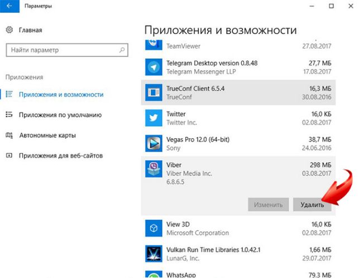
Task: Click the Viber app name text
Action: point(174,165)
